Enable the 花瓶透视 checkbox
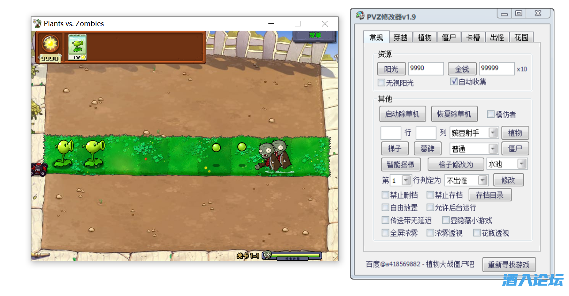The image size is (569, 296). coord(477,233)
